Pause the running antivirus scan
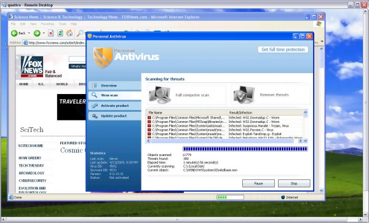 [258, 183]
